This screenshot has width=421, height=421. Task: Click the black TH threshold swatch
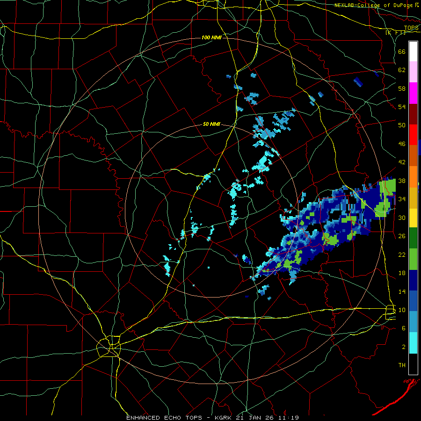pyautogui.click(x=413, y=364)
